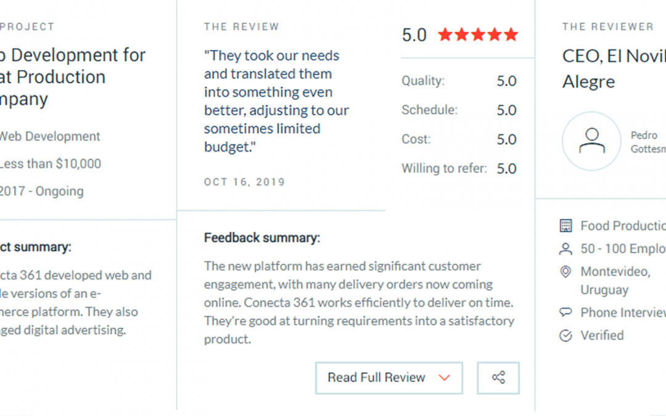
Task: Click the share icon button
Action: (x=498, y=378)
